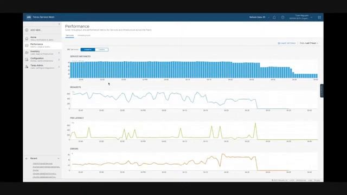347x195 pixels.
Task: Open the first link under Recent
Action: [43, 164]
